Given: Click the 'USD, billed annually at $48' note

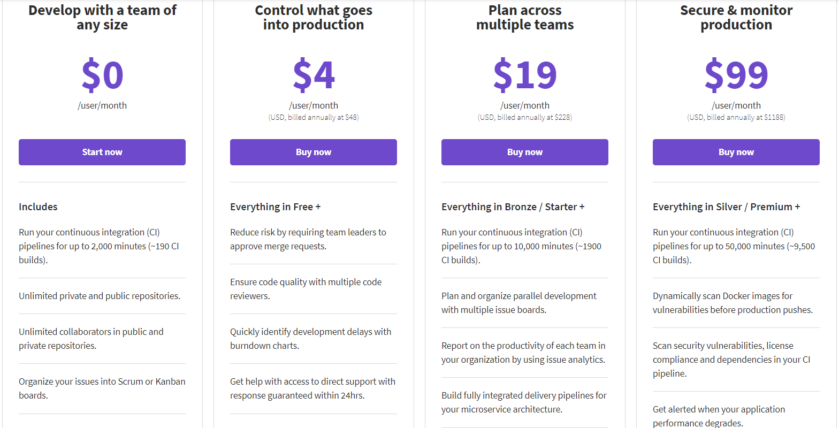Looking at the screenshot, I should coord(313,117).
